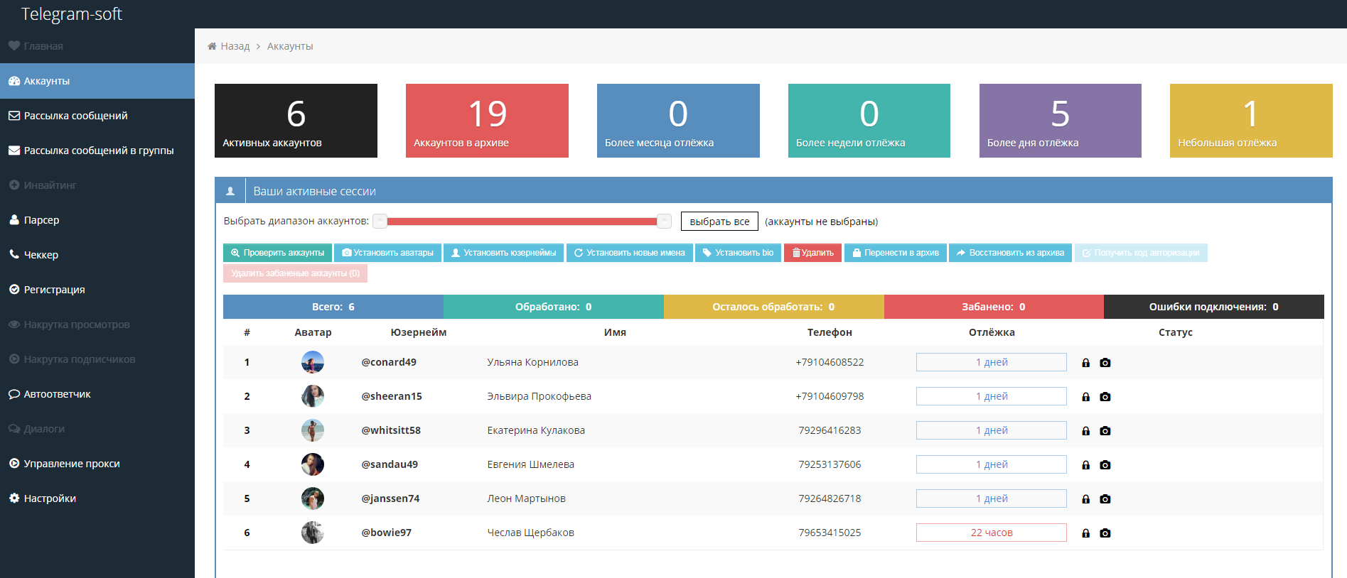Click camera icon in the @janssen74 row
The height and width of the screenshot is (578, 1347).
click(1105, 499)
